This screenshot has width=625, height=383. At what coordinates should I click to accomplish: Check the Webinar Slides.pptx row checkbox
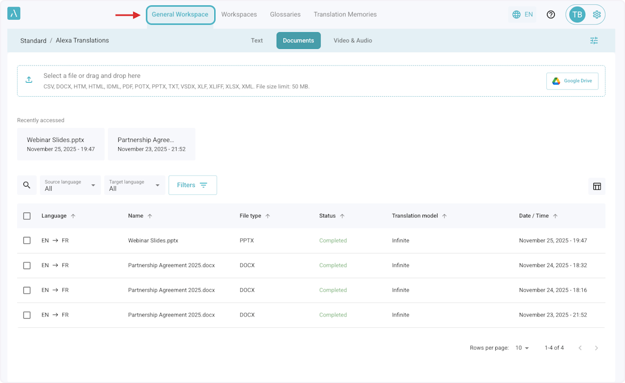click(x=27, y=241)
